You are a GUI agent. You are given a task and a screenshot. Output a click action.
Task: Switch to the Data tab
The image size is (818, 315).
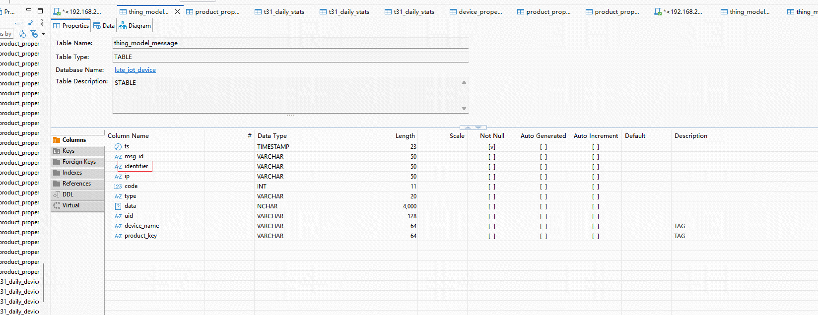pos(104,26)
